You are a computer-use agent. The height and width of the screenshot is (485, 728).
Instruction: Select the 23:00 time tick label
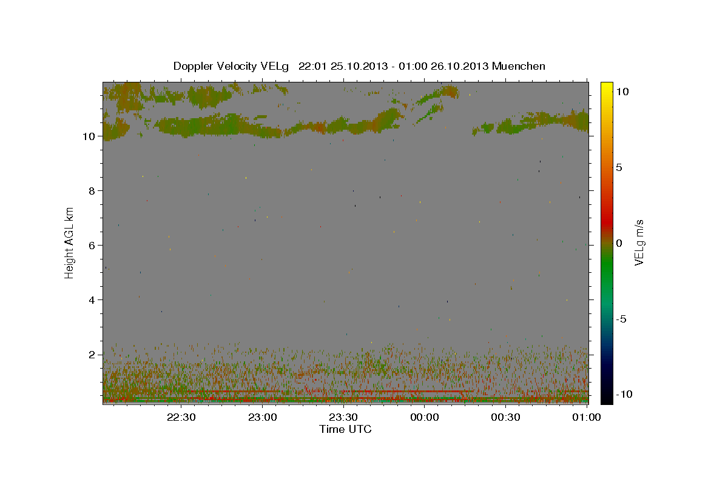click(262, 417)
